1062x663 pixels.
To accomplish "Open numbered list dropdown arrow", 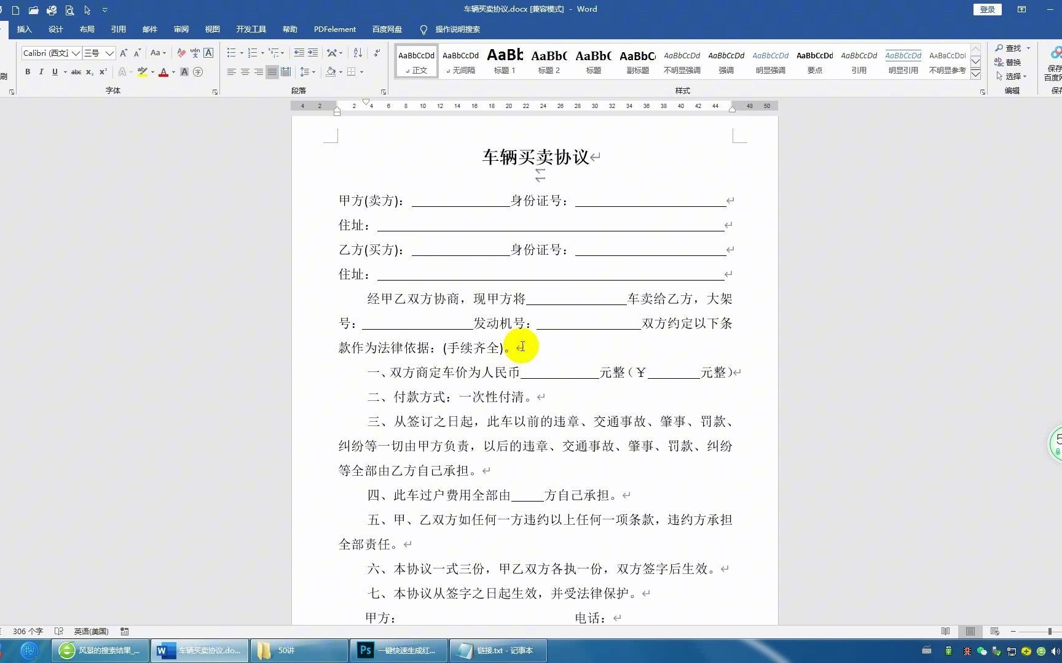I will click(262, 53).
